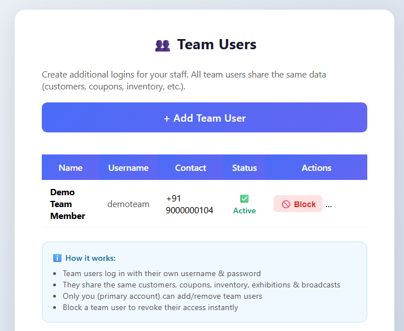Image resolution: width=404 pixels, height=331 pixels.
Task: Select the demoteam username cell
Action: [x=128, y=204]
